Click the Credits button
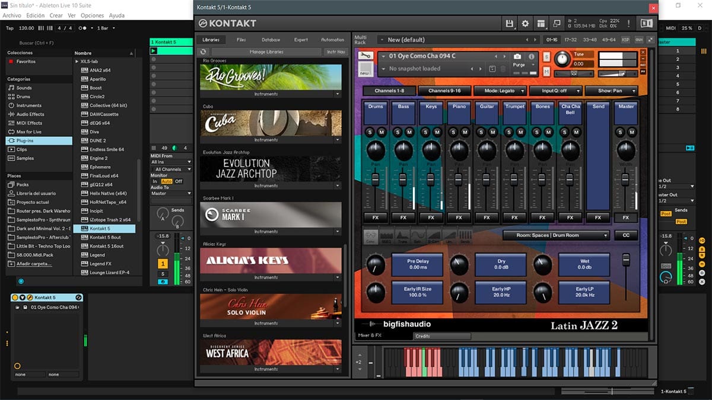The height and width of the screenshot is (400, 712). [442, 336]
